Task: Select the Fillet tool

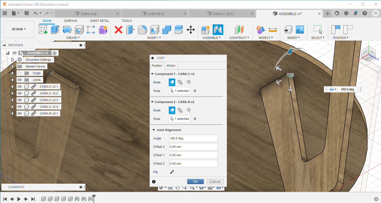Action: pos(143,29)
